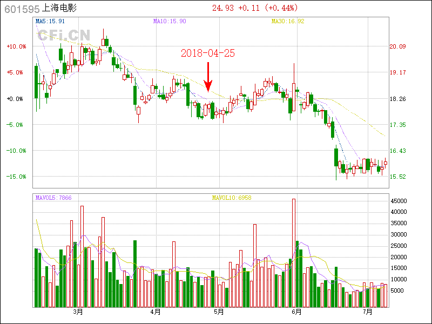This screenshot has width=432, height=324.
Task: Click the MA30:16.92 indicator label
Action: (288, 21)
